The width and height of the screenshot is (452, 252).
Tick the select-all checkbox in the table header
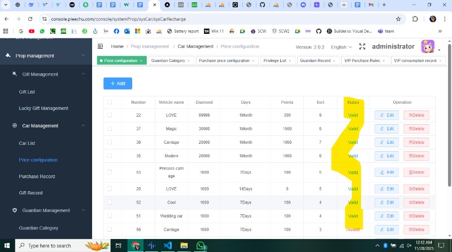[110, 102]
